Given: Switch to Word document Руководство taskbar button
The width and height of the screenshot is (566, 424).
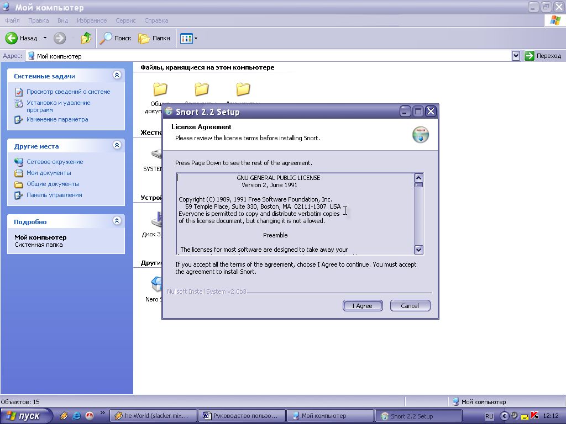Looking at the screenshot, I should [242, 416].
